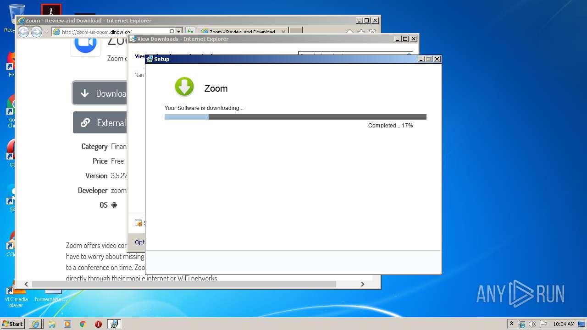587x330 pixels.
Task: Click the volume speaker tray icon
Action: [x=532, y=324]
